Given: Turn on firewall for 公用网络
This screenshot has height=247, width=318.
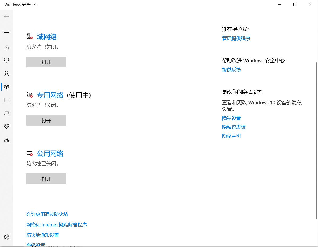Looking at the screenshot, I should (46, 179).
